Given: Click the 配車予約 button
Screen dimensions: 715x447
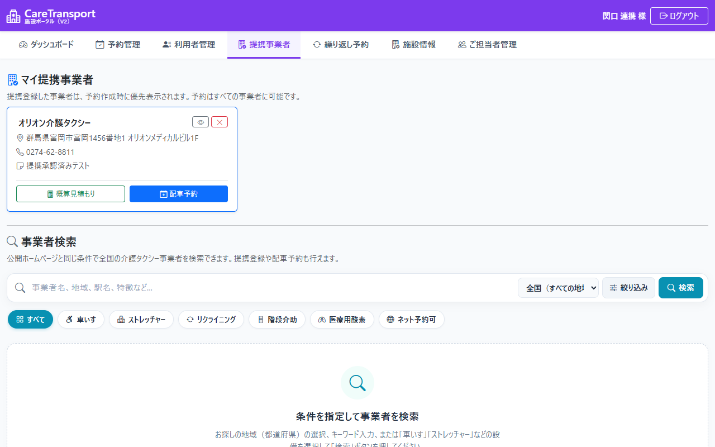Looking at the screenshot, I should click(179, 194).
